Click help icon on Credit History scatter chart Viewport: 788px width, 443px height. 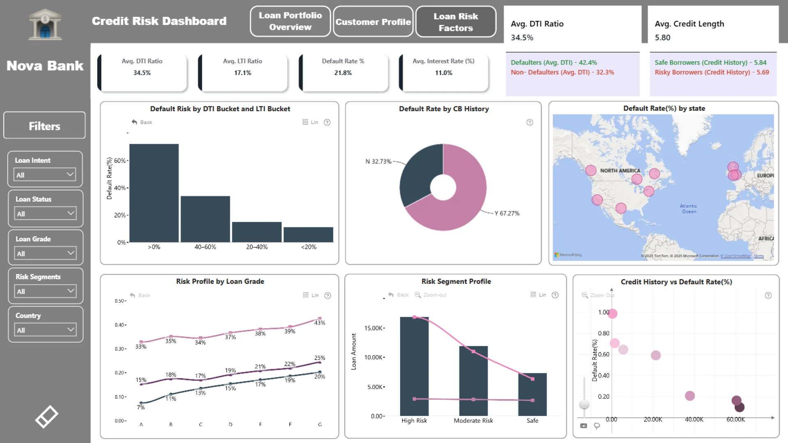pos(768,295)
